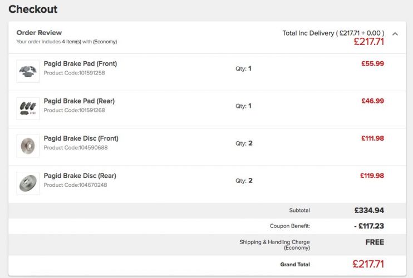Open the Pagid Brake Pad (Rear) thumbnail
This screenshot has height=278, width=413.
[28, 108]
